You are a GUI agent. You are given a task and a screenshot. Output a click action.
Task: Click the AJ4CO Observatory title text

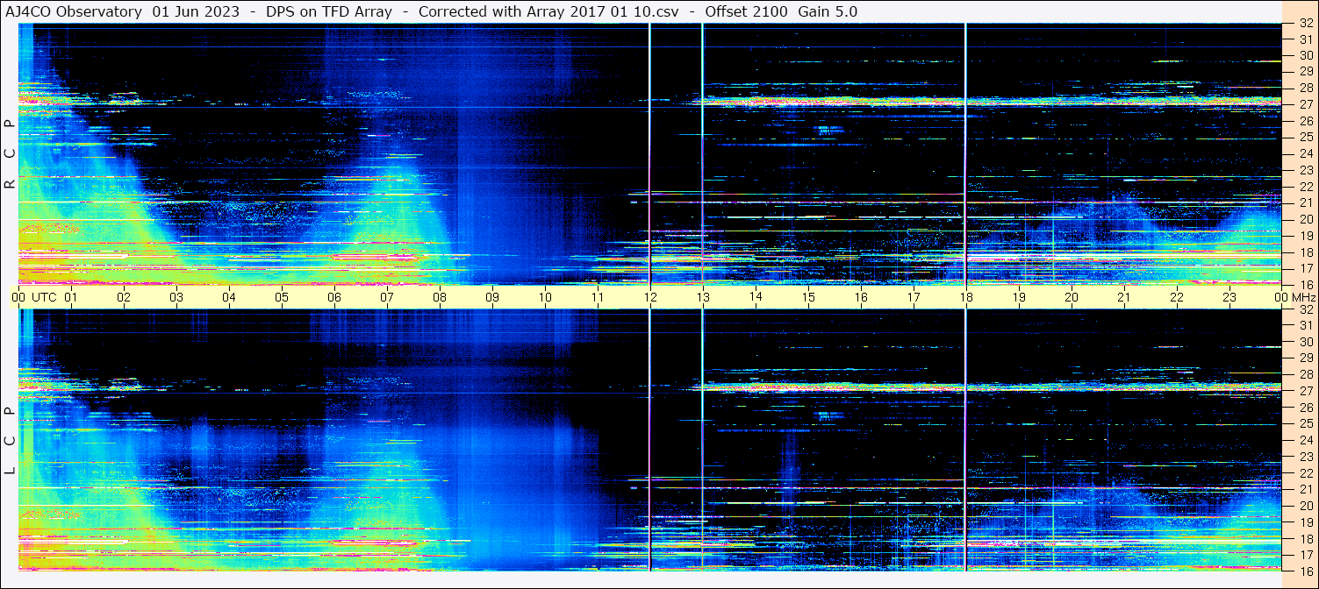pyautogui.click(x=74, y=11)
